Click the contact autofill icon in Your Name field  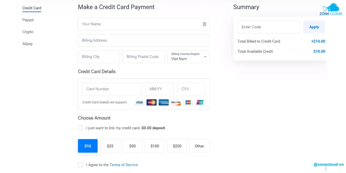coord(204,24)
